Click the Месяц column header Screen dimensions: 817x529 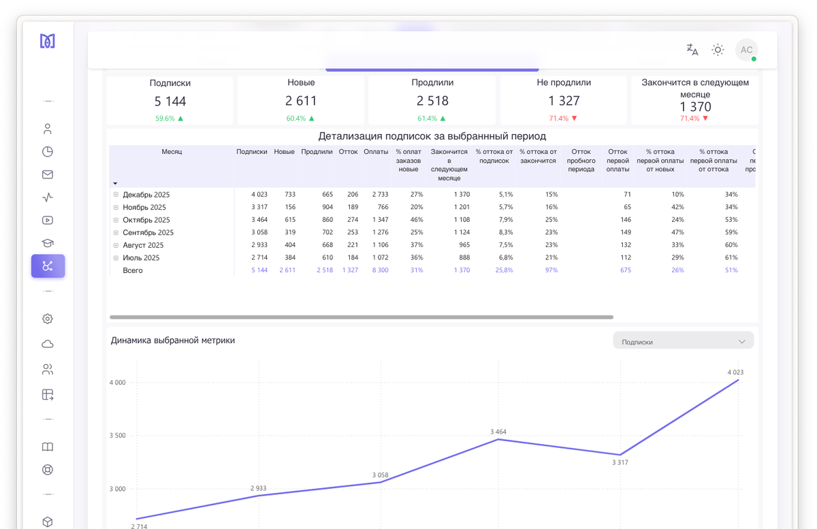pyautogui.click(x=172, y=152)
